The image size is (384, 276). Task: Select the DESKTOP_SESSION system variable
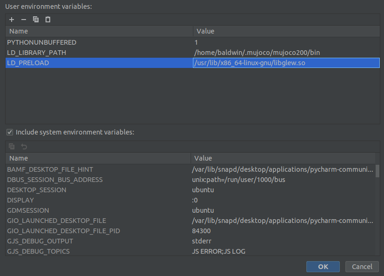click(x=93, y=189)
